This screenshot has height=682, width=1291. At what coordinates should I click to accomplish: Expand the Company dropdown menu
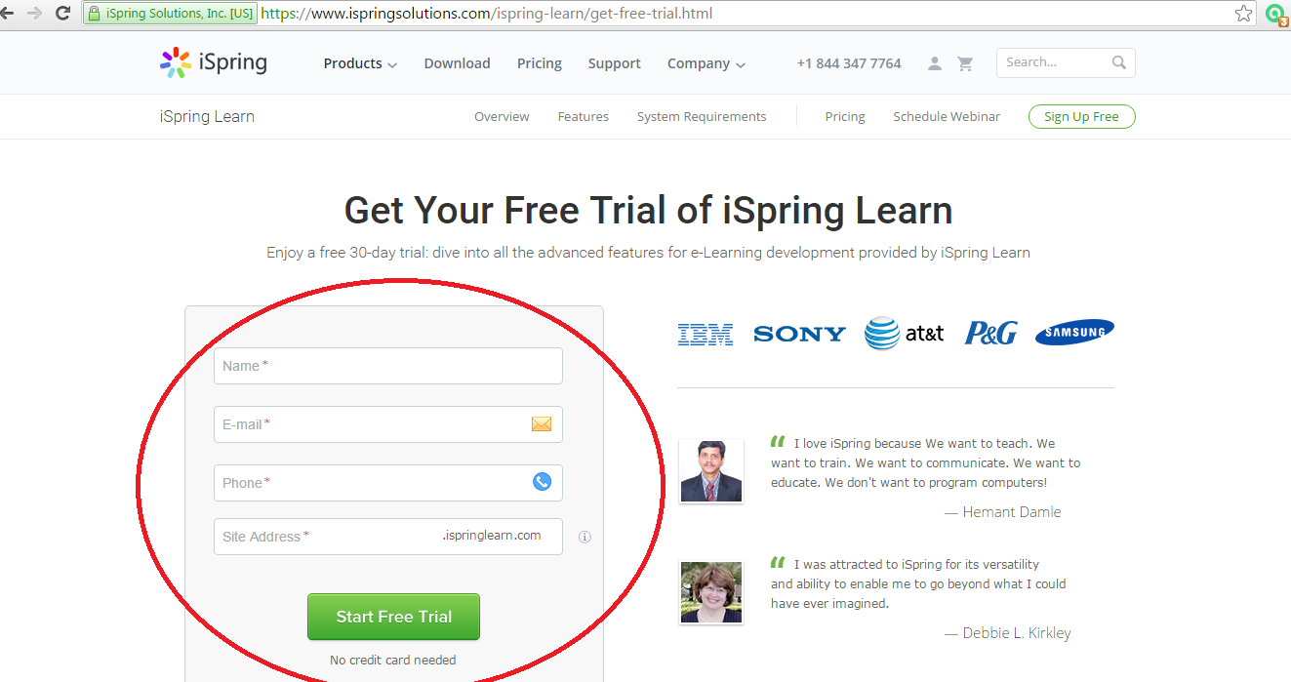pyautogui.click(x=706, y=63)
